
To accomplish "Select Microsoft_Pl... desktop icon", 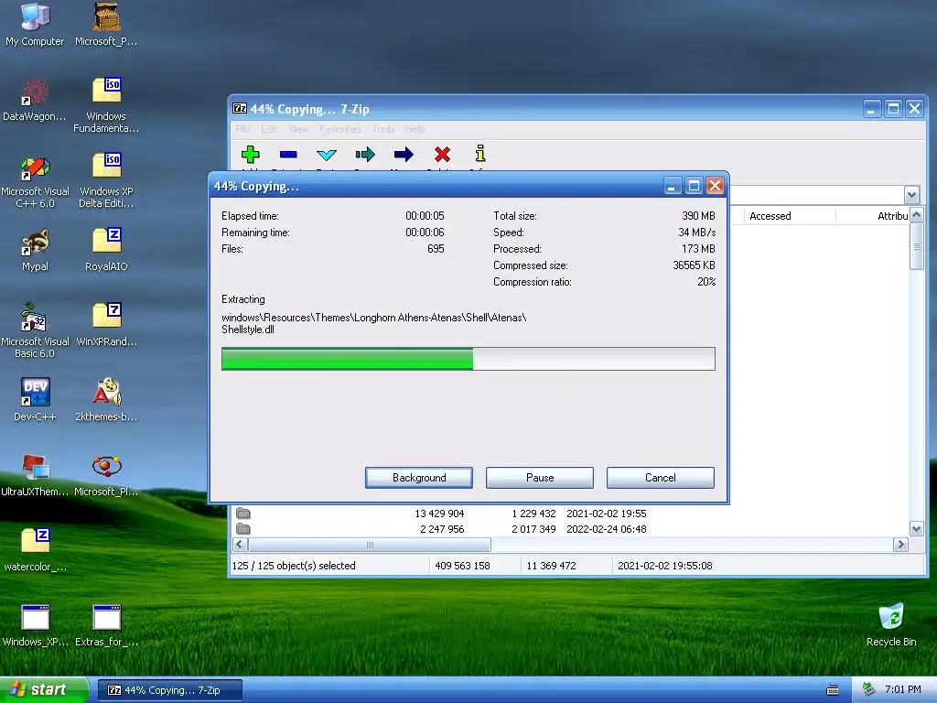I will pyautogui.click(x=106, y=475).
